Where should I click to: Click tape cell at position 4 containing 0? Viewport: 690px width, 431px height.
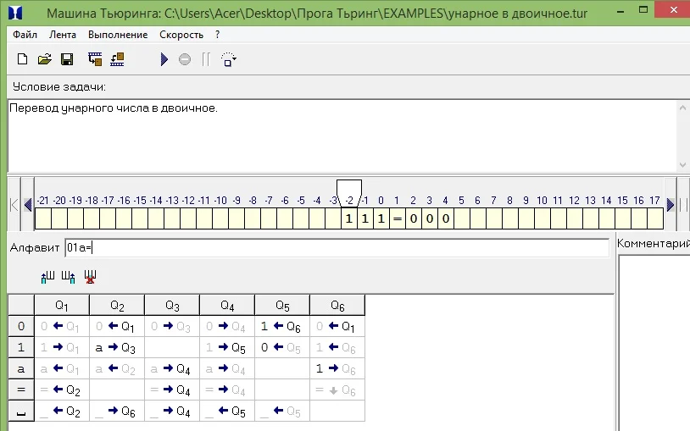[x=446, y=218]
